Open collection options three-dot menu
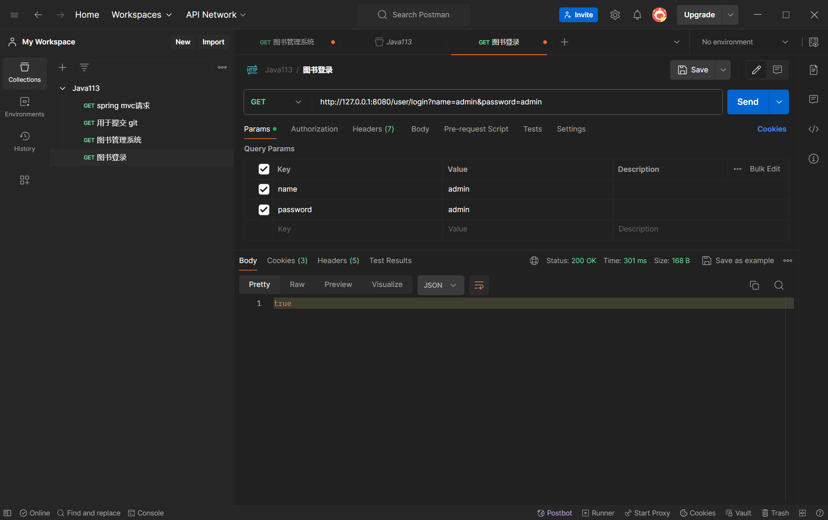 [222, 67]
